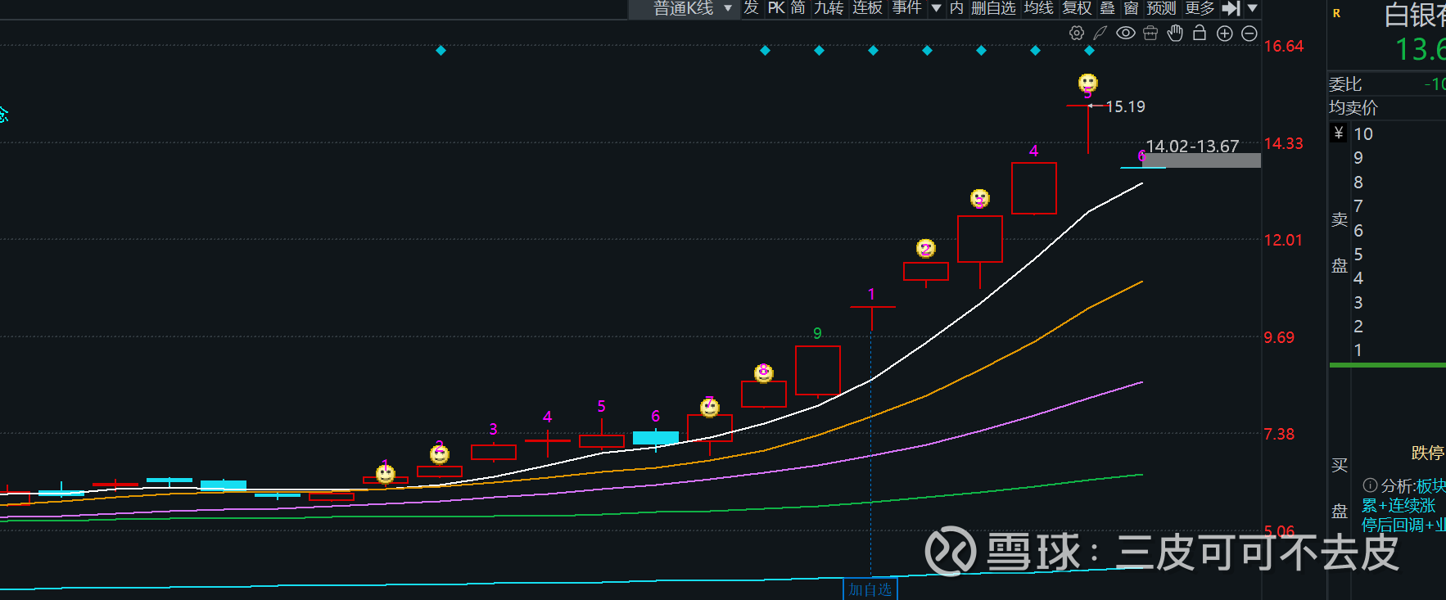
Task: Click the gray 14.02-13.67 price bar
Action: point(1201,160)
